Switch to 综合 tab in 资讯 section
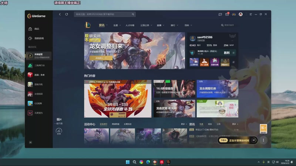The height and width of the screenshot is (166, 296). 210,124
